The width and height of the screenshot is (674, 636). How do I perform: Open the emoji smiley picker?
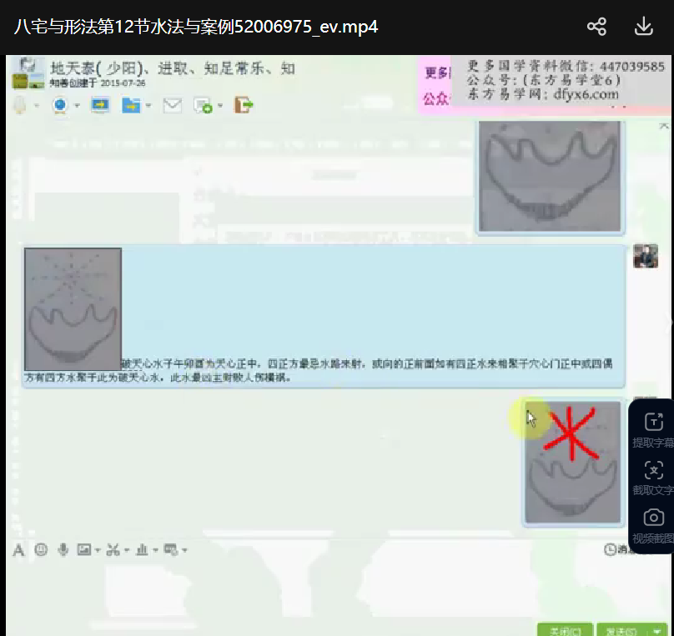pyautogui.click(x=41, y=550)
